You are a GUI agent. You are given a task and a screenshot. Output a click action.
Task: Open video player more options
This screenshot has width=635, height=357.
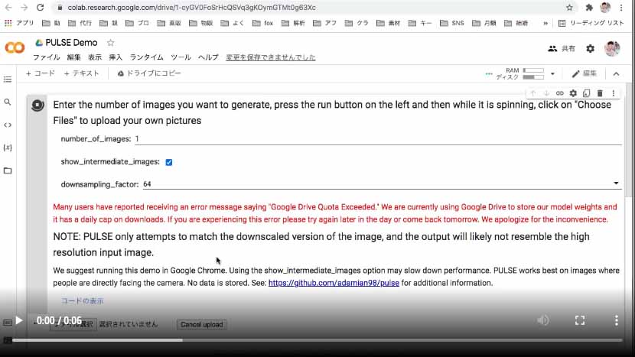[617, 320]
